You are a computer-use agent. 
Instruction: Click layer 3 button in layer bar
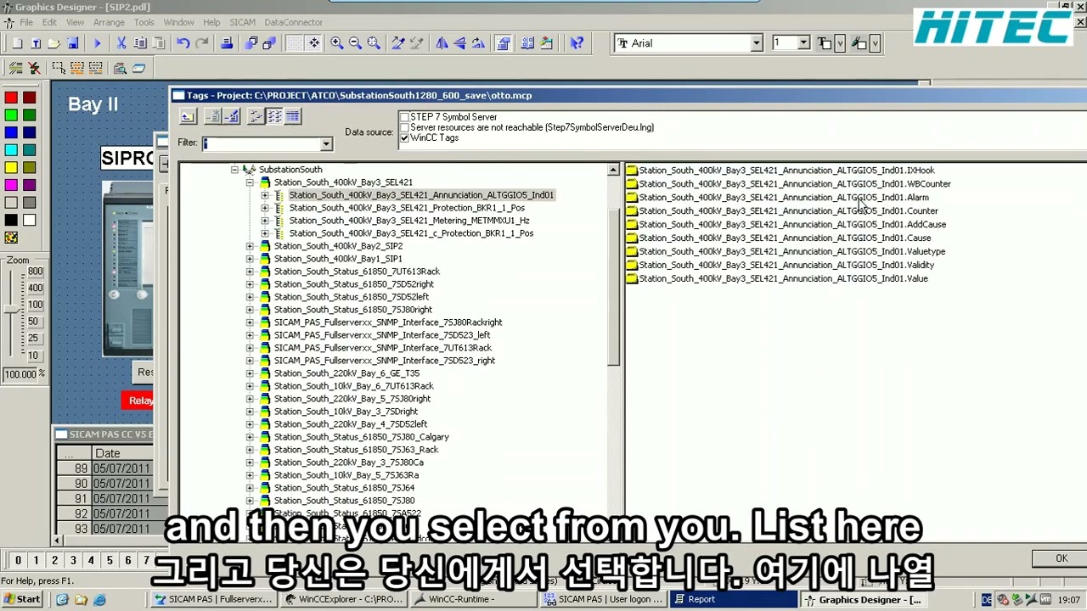click(x=73, y=560)
